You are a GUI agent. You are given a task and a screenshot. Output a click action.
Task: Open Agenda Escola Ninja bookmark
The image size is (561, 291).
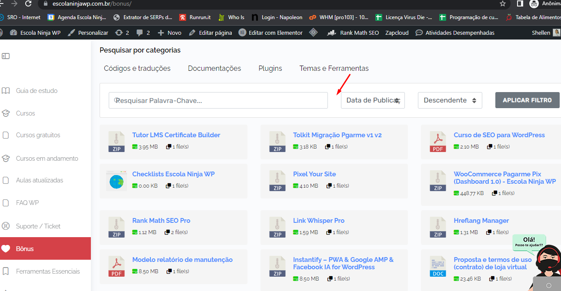[x=77, y=17]
